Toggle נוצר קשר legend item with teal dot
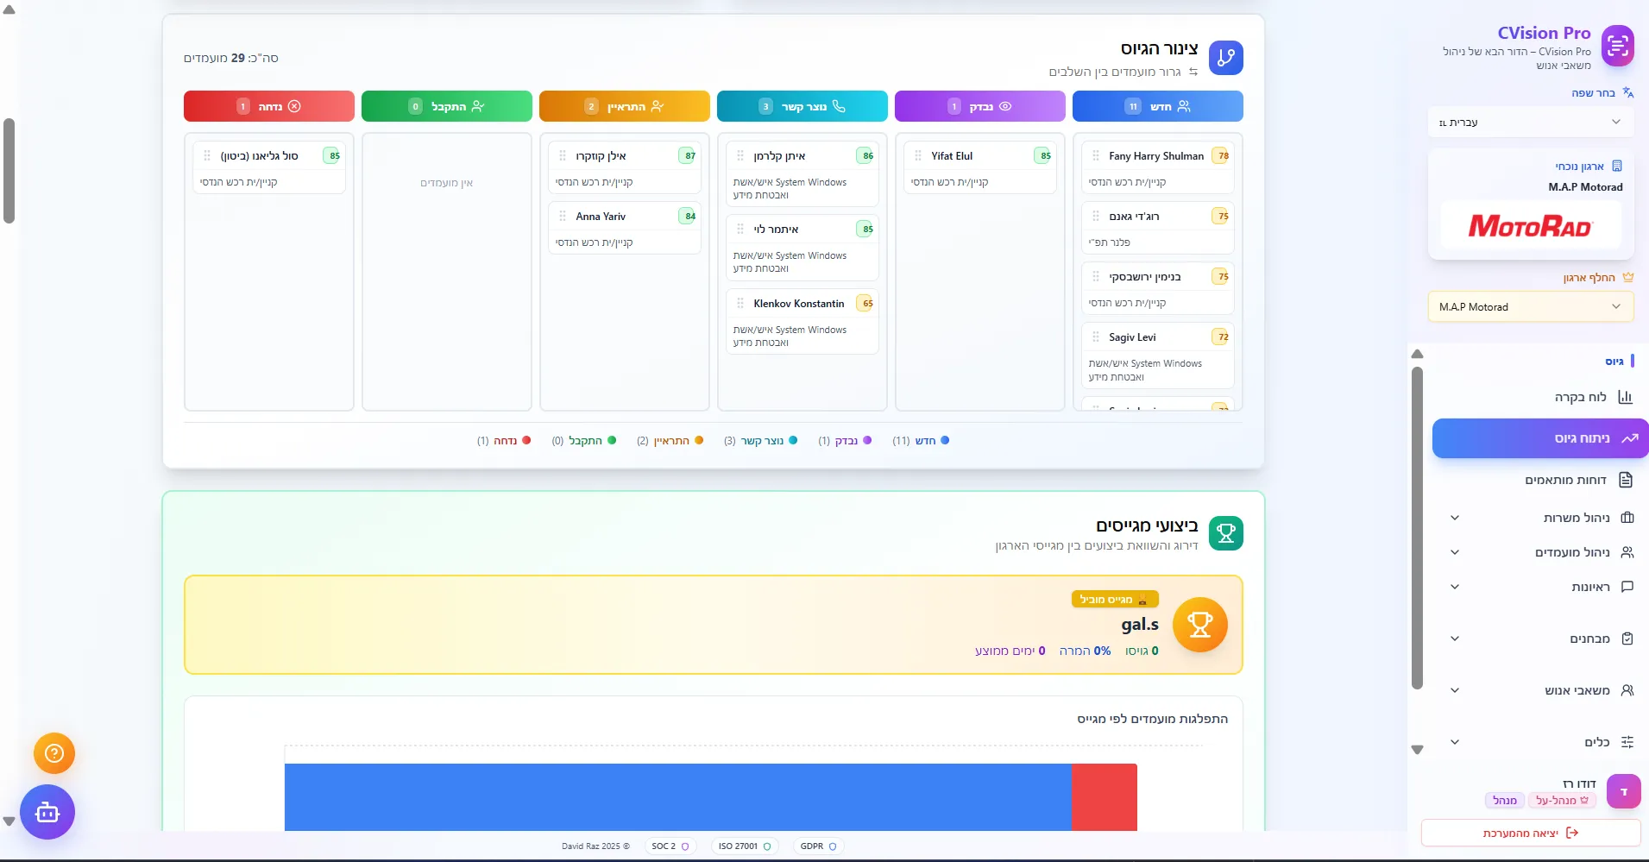The height and width of the screenshot is (862, 1649). coord(760,440)
